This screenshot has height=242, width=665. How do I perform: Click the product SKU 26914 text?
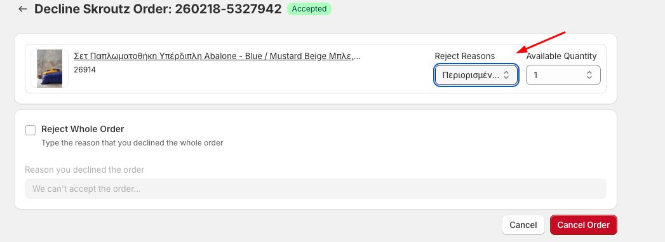pos(85,69)
